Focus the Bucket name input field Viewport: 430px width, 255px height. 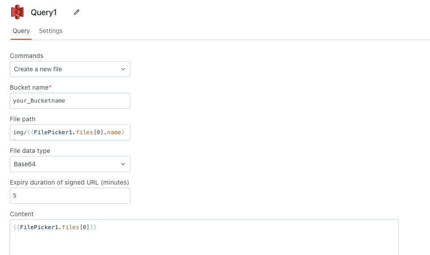[x=70, y=101]
